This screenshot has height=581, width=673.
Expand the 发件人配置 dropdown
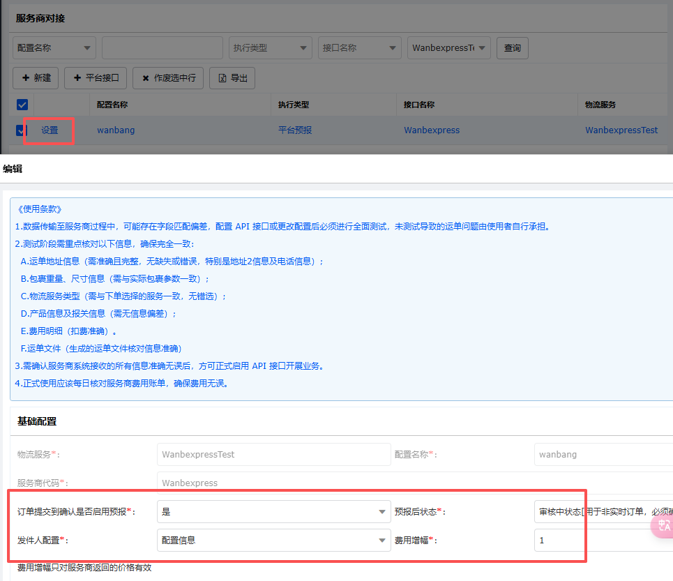(x=273, y=540)
